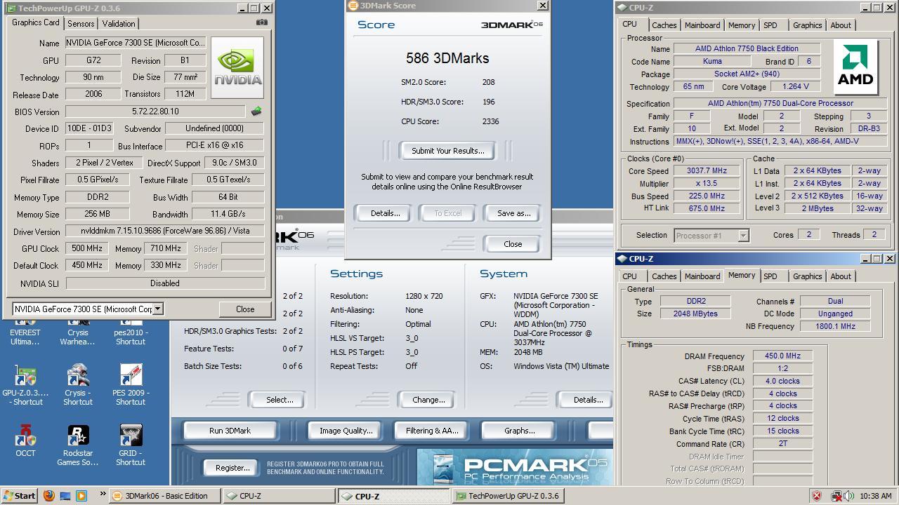Open SPD tab in the processor CPU-Z window

770,25
